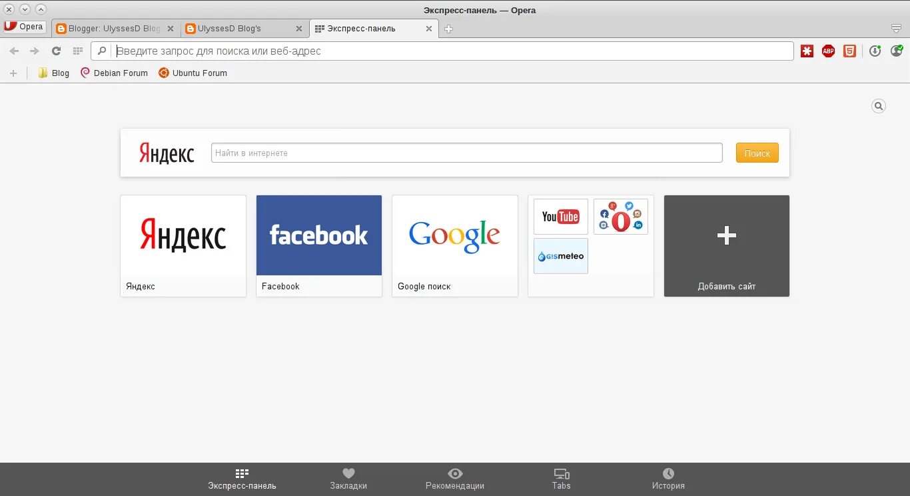910x496 pixels.
Task: Reload the current page
Action: (56, 51)
